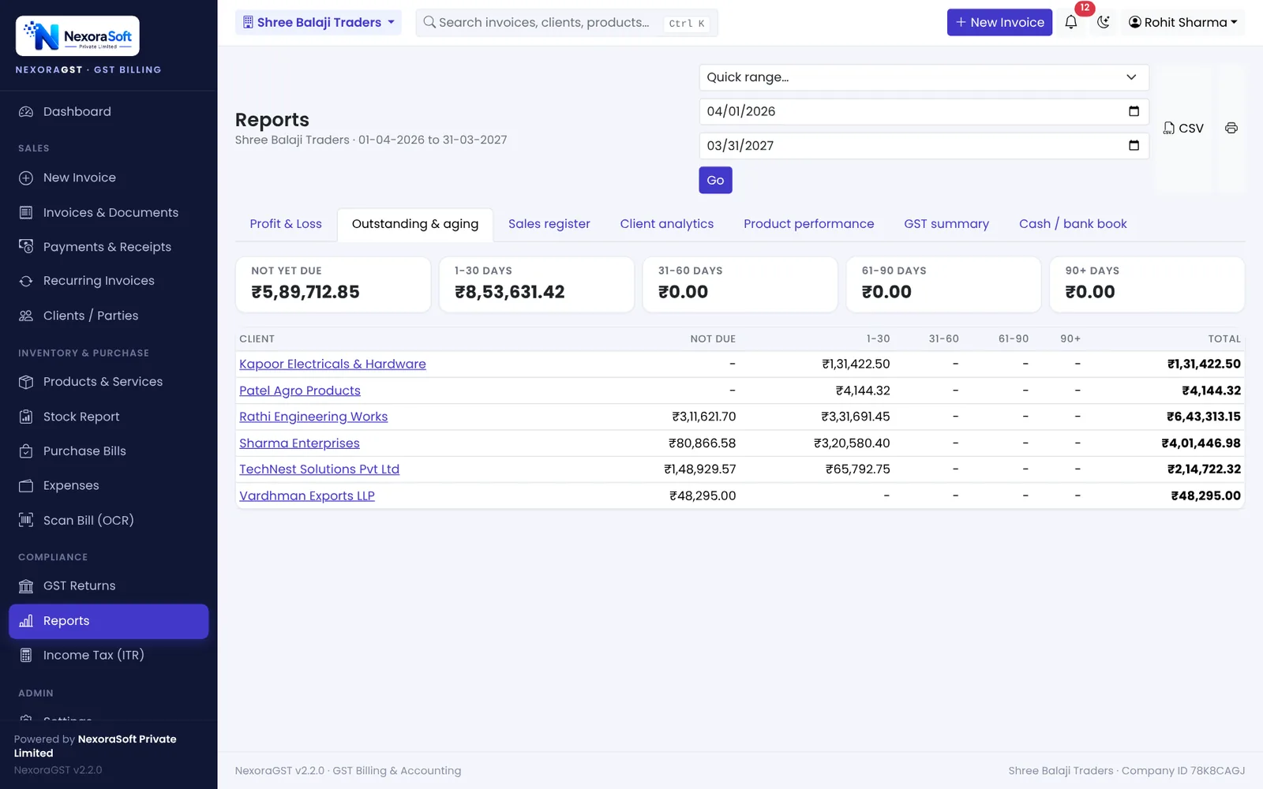Open the GST summary tab

pos(946,224)
